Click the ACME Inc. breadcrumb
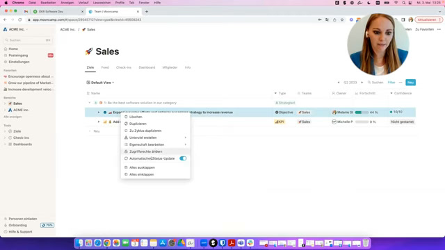 (x=67, y=29)
